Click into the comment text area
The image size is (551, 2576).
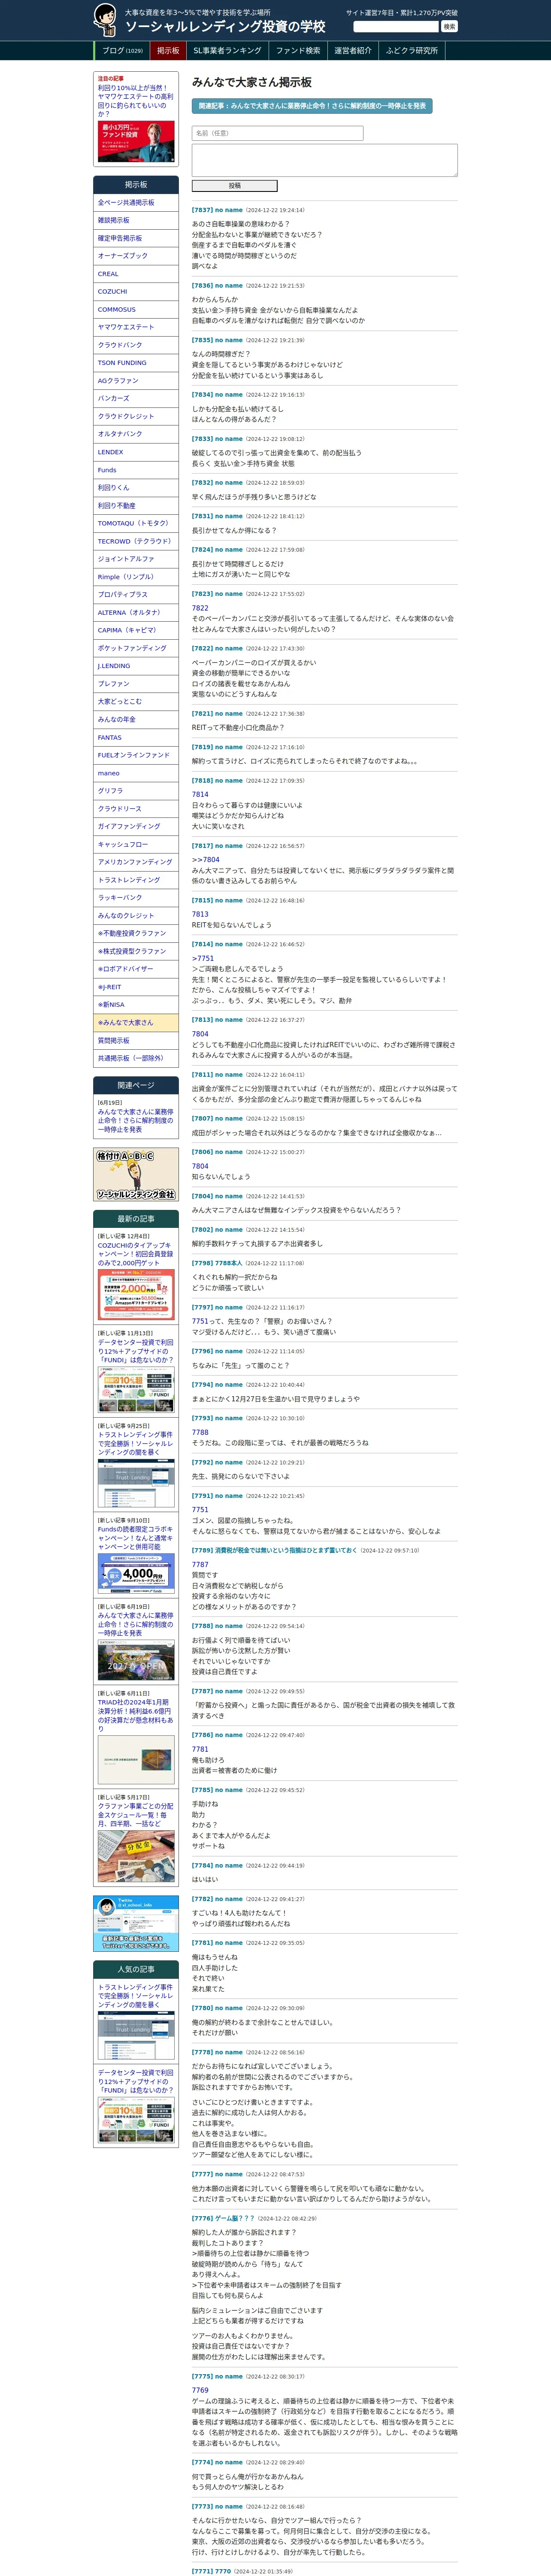click(324, 160)
